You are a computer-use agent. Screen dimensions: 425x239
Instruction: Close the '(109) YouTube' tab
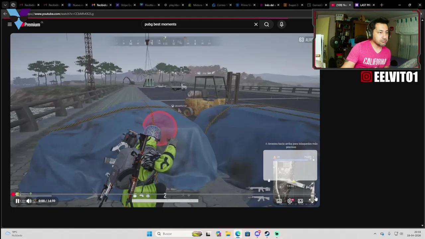click(x=350, y=5)
